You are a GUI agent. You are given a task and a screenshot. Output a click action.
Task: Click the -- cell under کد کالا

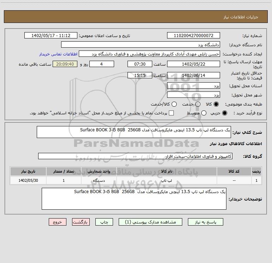pos(234,180)
